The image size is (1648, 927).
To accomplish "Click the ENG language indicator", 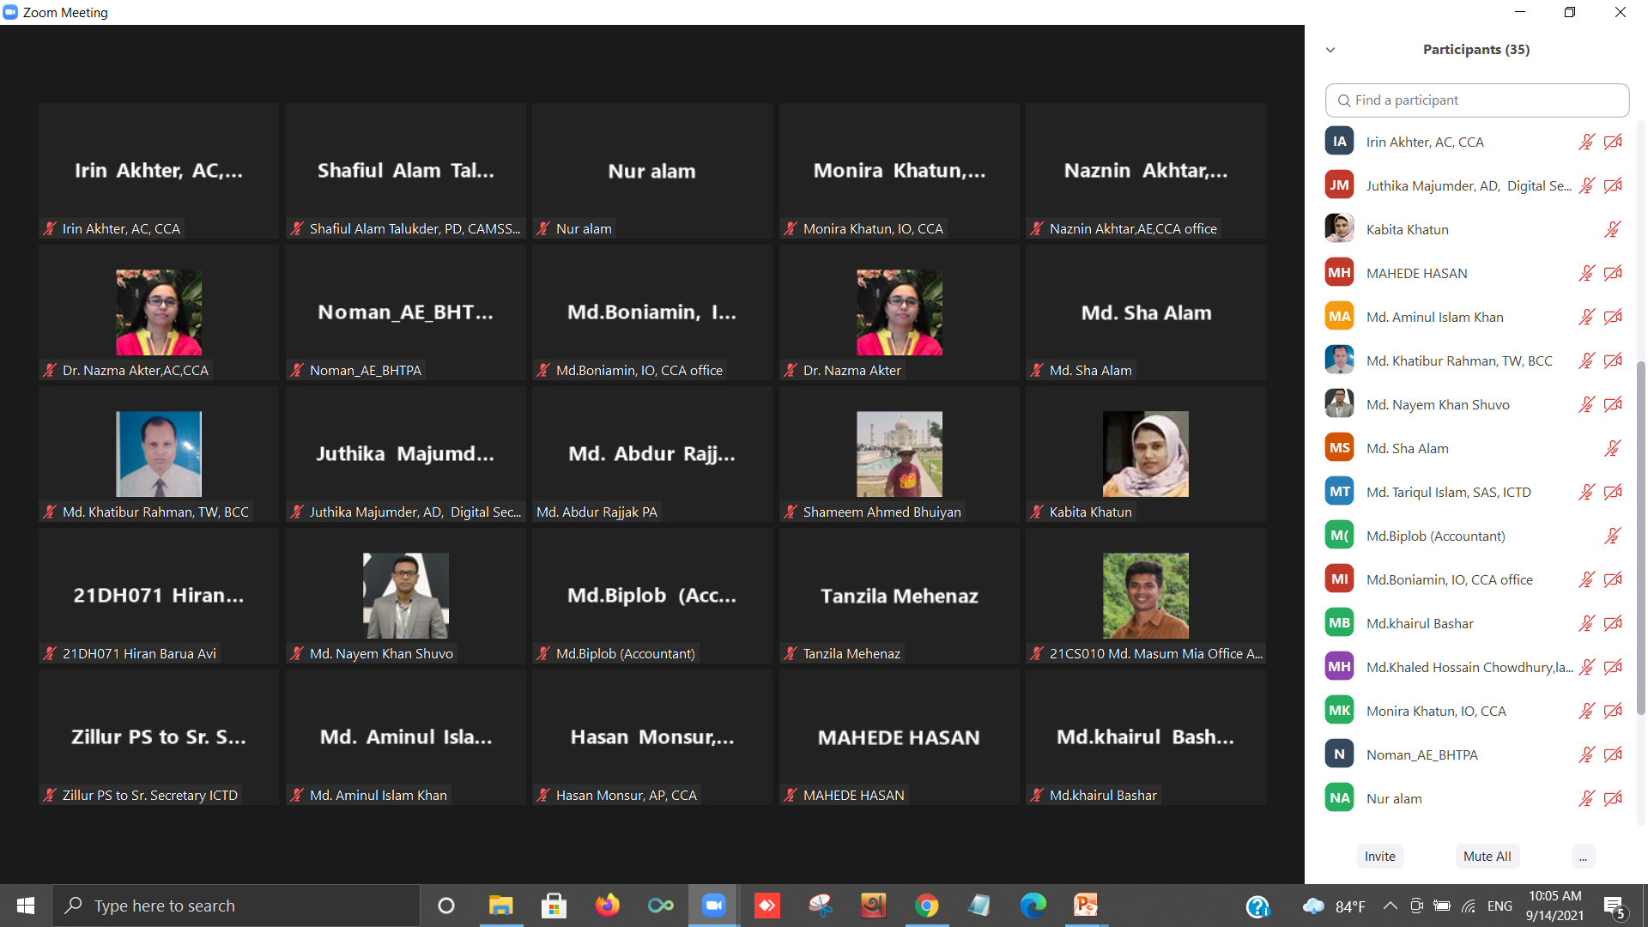I will click(1500, 906).
